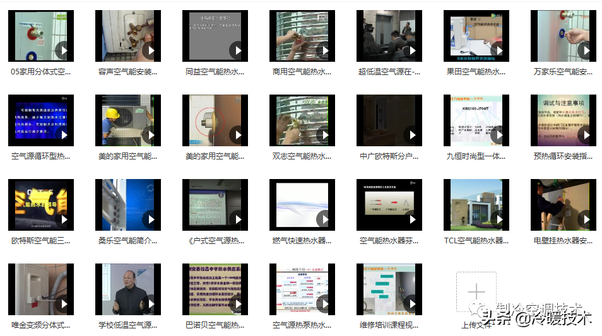Image resolution: width=602 pixels, height=336 pixels.
Task: Play the 美的家用空气能 video with helmeted worker
Action: click(150, 135)
